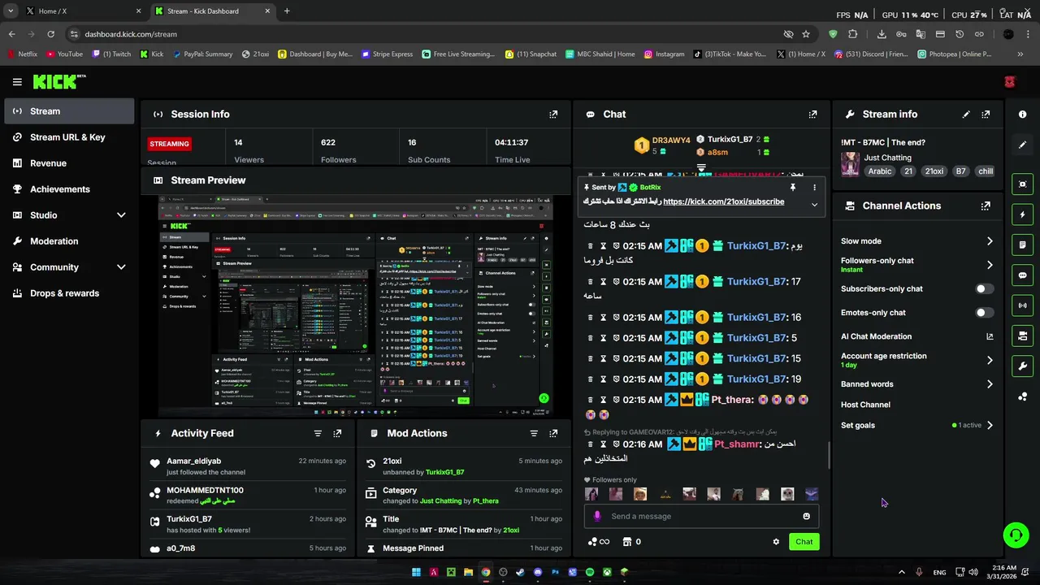Filter the Mod Actions list
This screenshot has height=585, width=1040.
coord(534,433)
